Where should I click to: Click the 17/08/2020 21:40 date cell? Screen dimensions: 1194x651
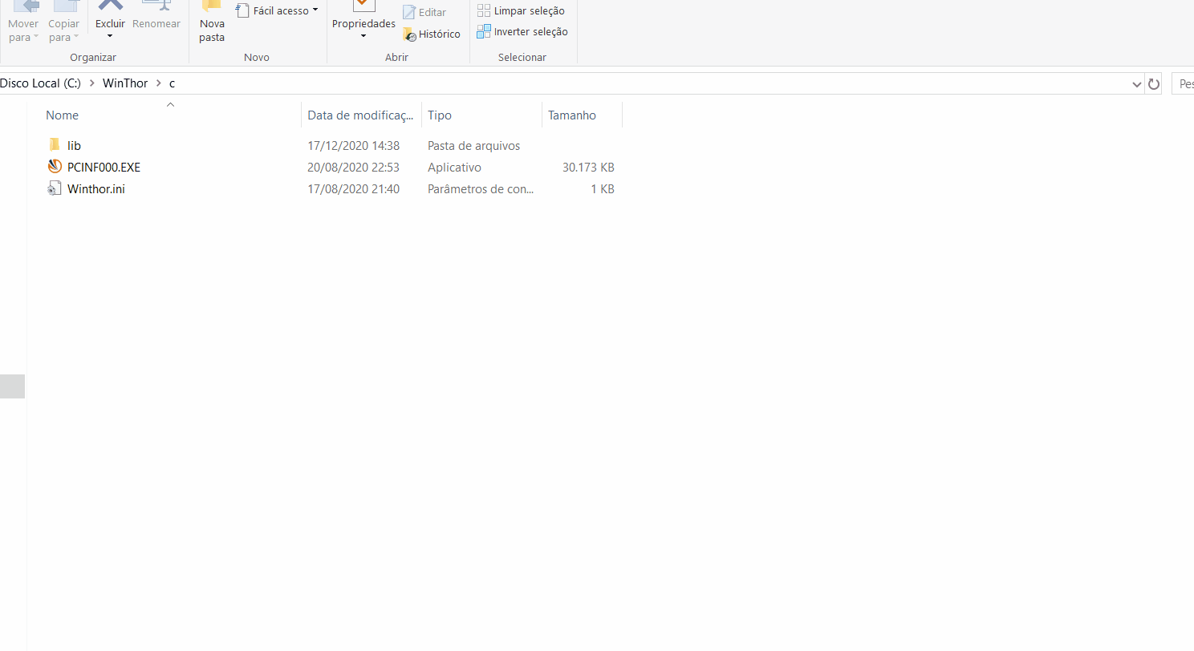tap(354, 189)
